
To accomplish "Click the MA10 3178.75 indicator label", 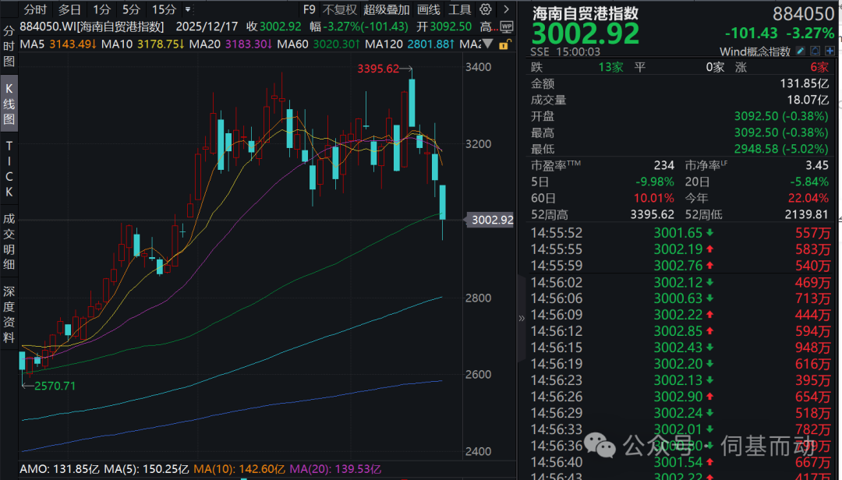I will 143,44.
